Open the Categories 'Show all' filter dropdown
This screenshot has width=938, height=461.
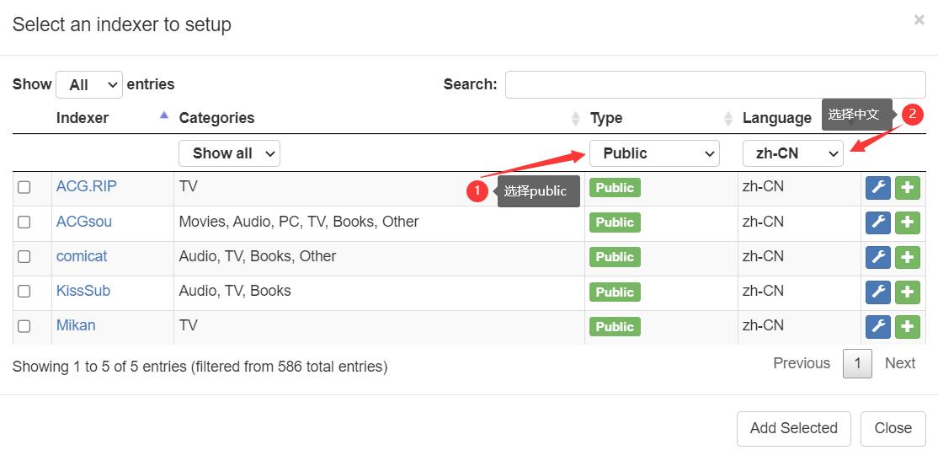pos(229,153)
